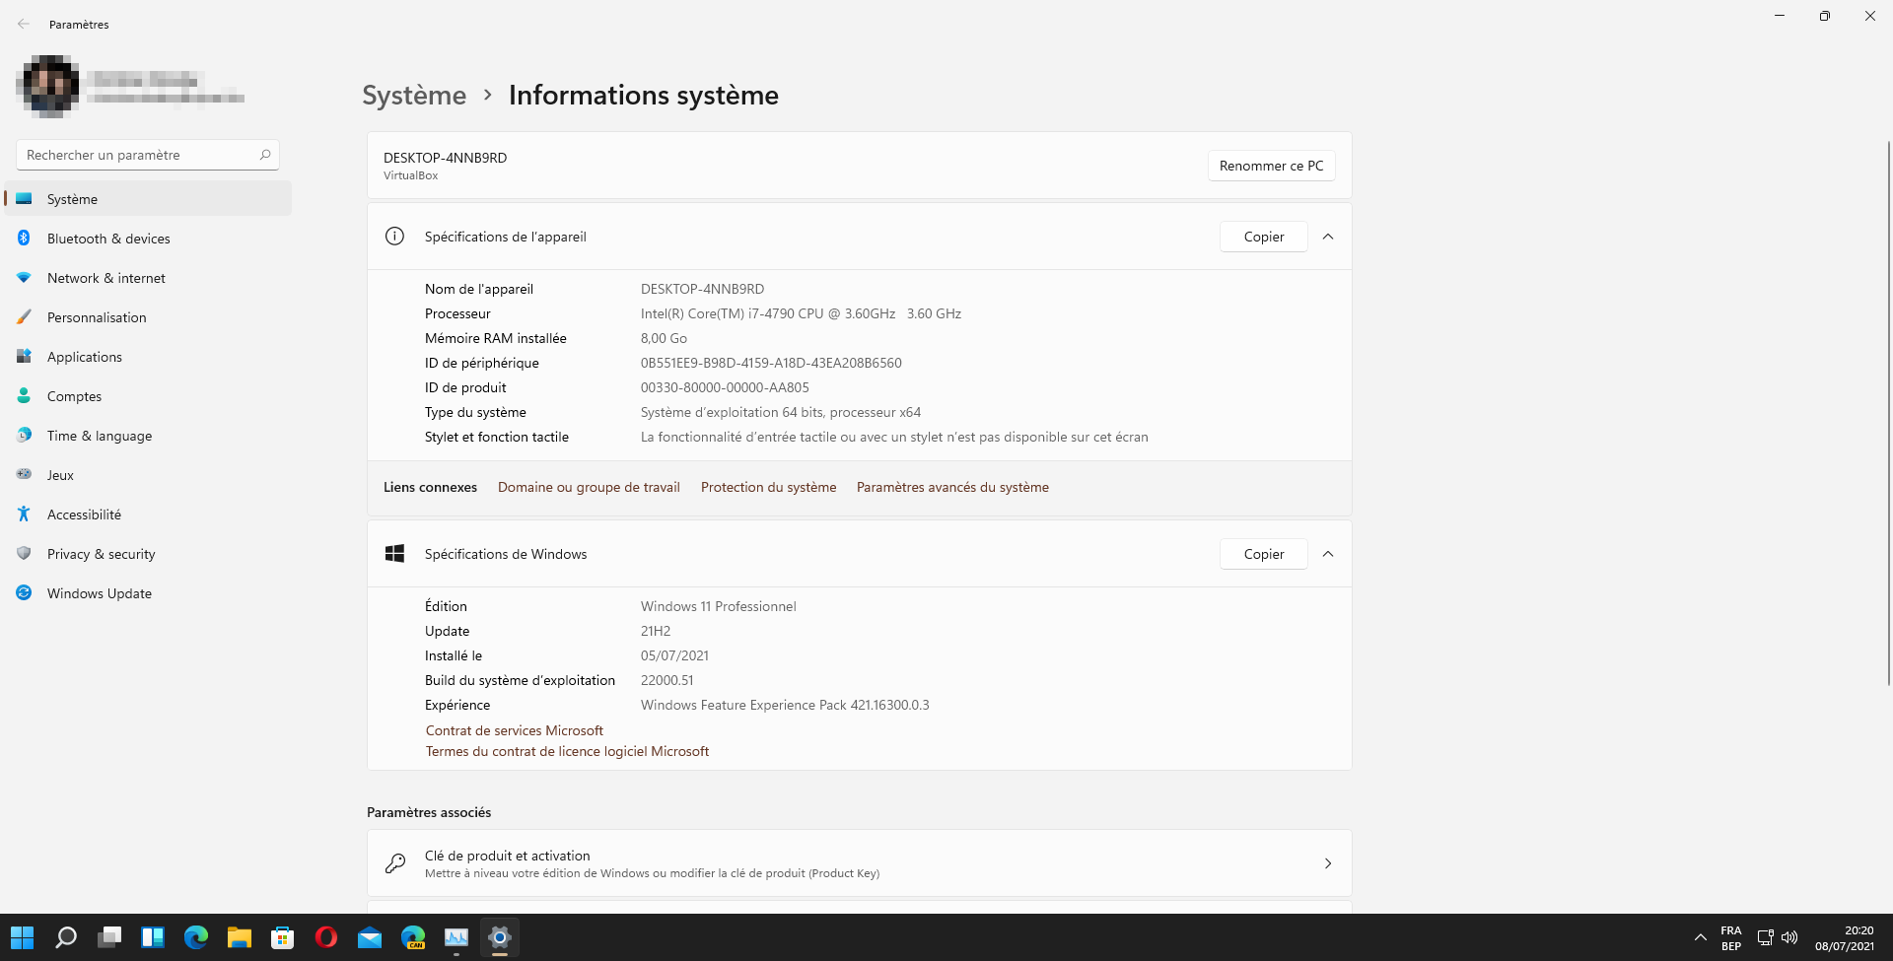Click the Settings gear on taskbar

[x=500, y=937]
